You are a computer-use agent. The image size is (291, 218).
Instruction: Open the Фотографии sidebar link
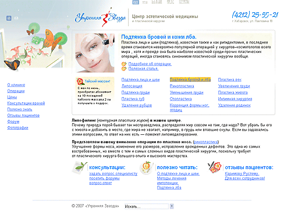click(17, 127)
